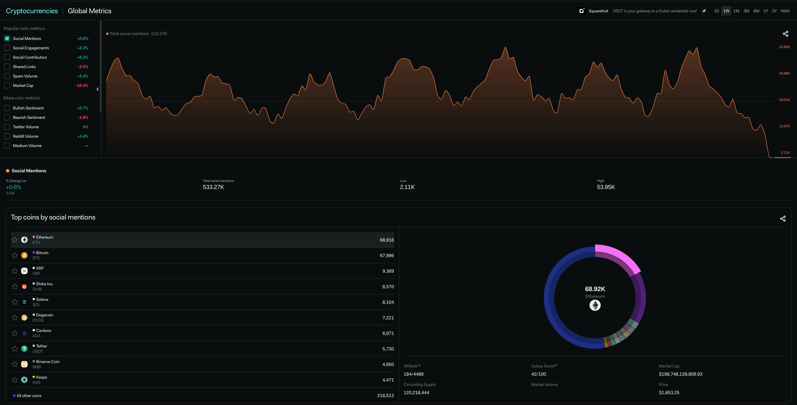Screen dimensions: 797x405
Task: Click the Shiba Inu coin logo
Action: [24, 286]
